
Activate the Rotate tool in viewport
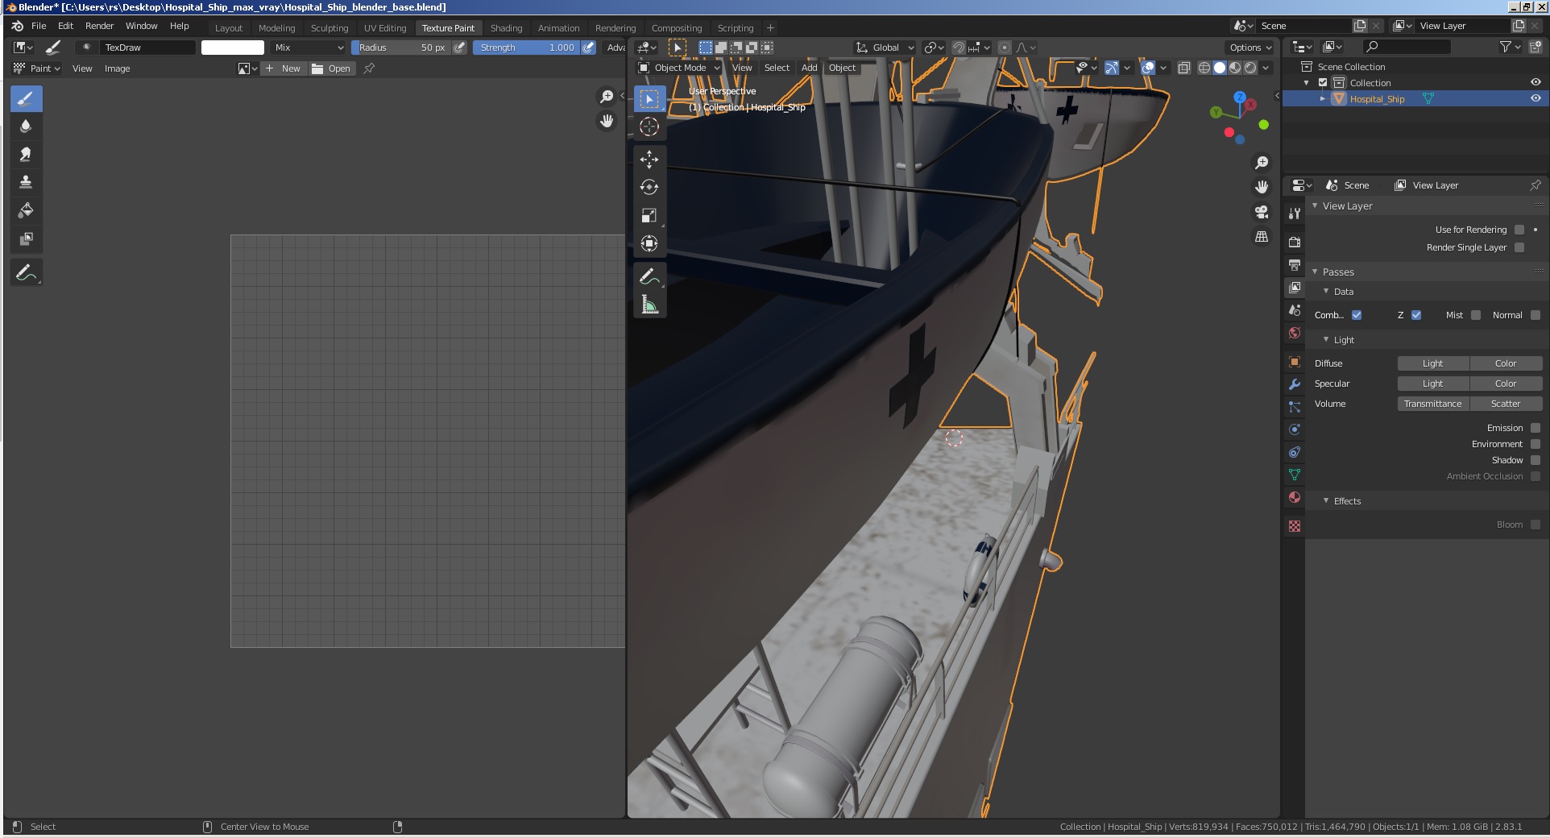coord(649,187)
